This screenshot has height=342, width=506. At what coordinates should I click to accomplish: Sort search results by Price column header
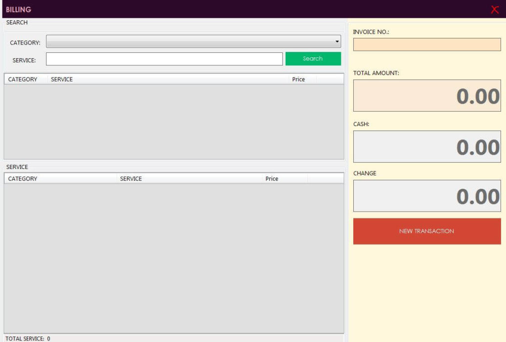302,79
